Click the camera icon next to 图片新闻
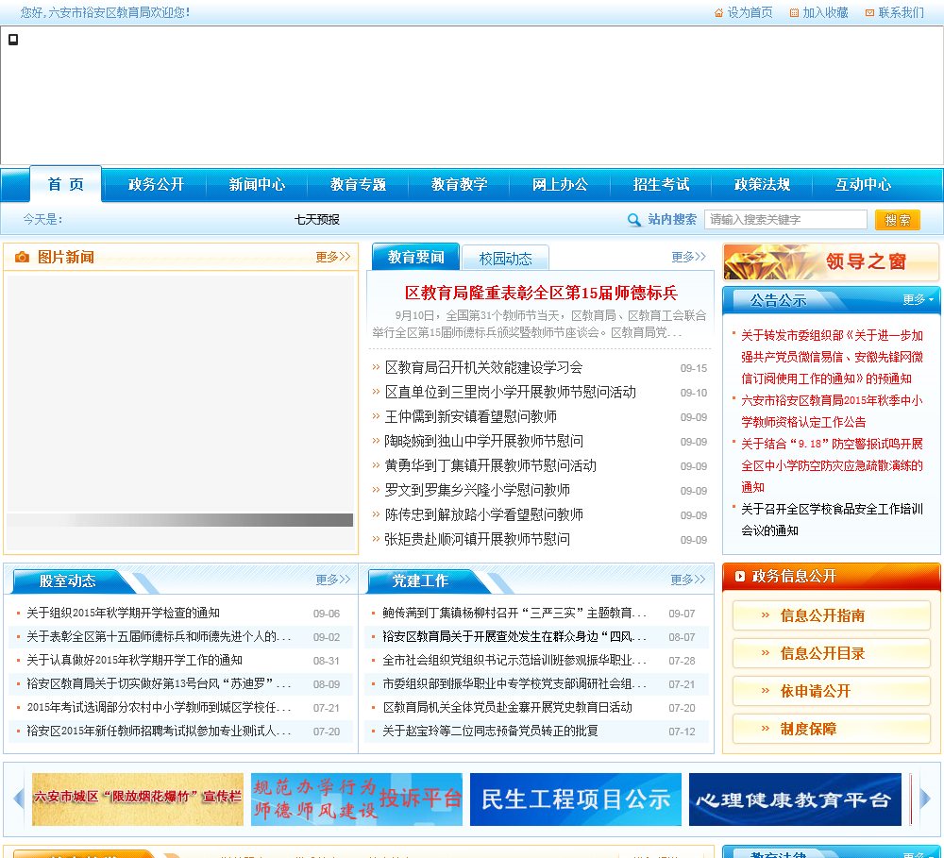Viewport: 944px width, 858px height. click(x=22, y=257)
